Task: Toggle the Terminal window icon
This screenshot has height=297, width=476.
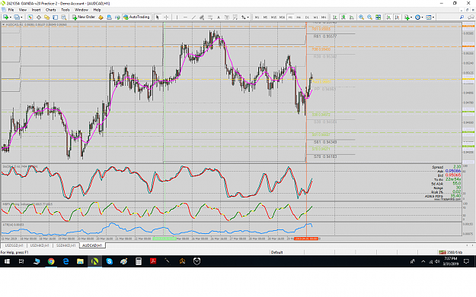Action: click(56, 17)
